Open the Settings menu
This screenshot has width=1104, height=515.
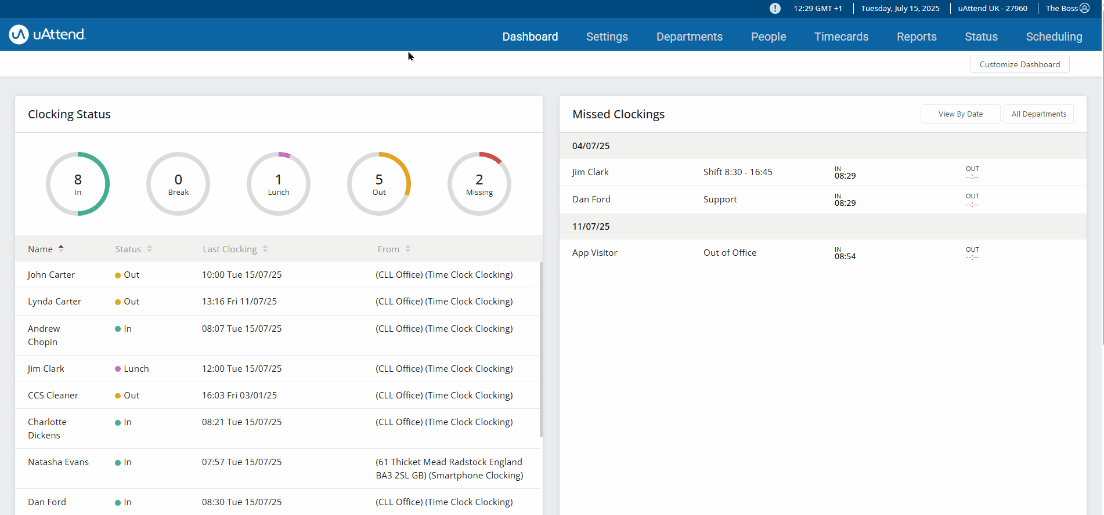607,37
